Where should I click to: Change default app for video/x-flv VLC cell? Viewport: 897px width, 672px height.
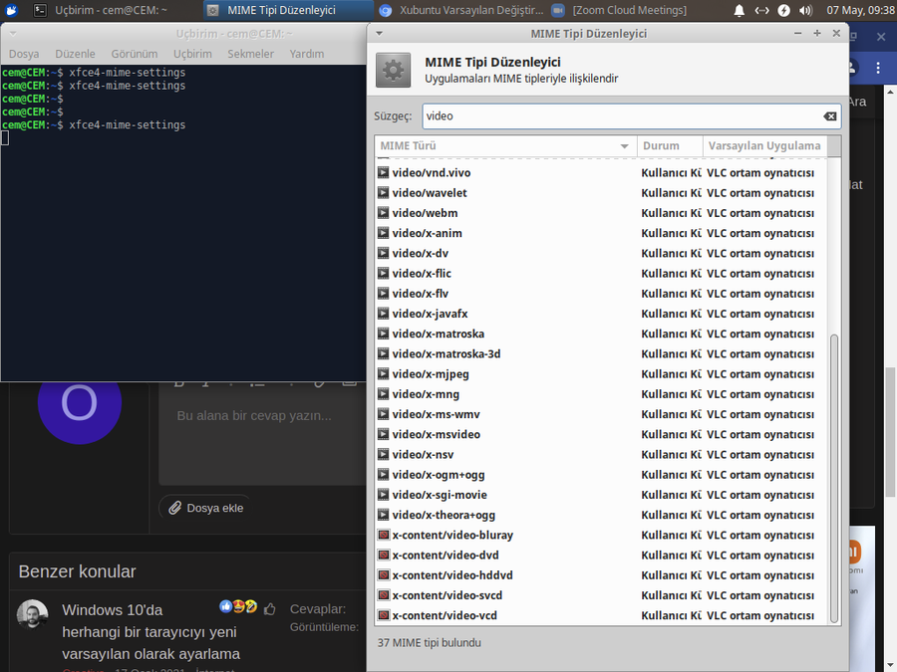click(x=760, y=293)
